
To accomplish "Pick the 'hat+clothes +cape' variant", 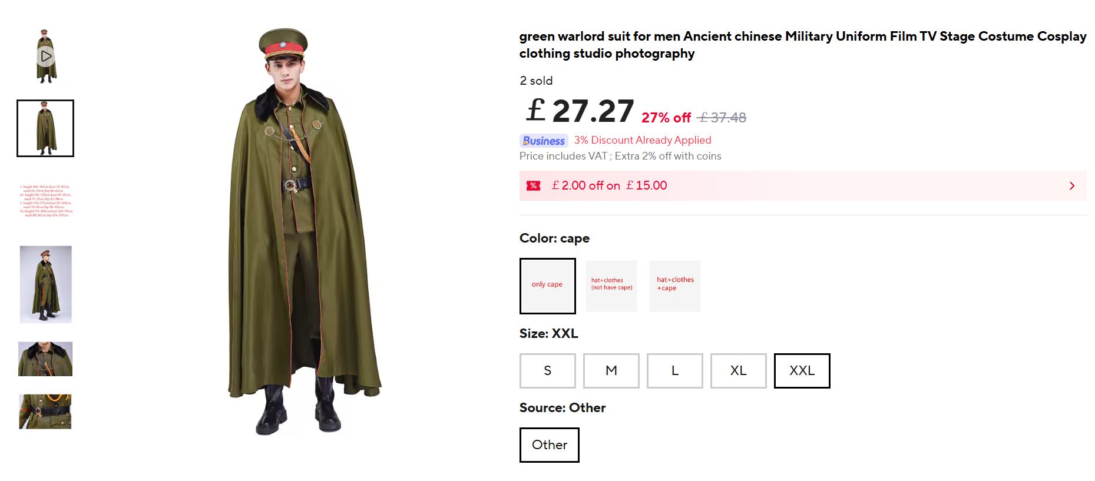I will pyautogui.click(x=675, y=286).
